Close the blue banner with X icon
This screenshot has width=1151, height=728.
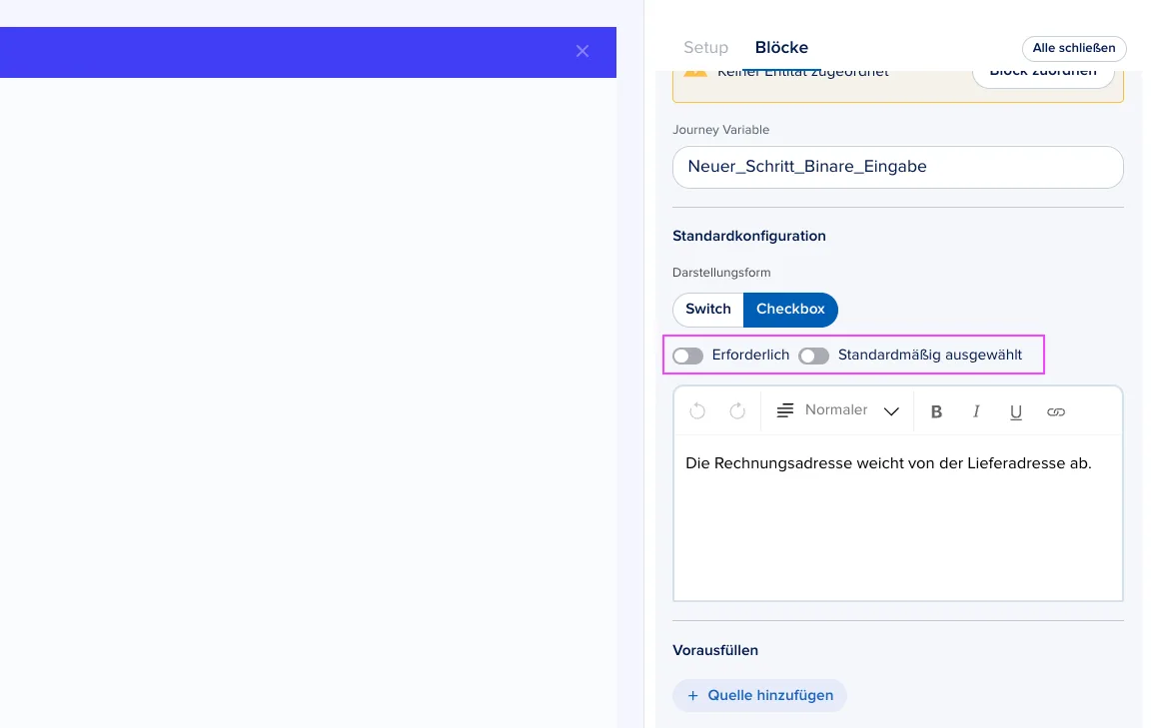tap(582, 51)
